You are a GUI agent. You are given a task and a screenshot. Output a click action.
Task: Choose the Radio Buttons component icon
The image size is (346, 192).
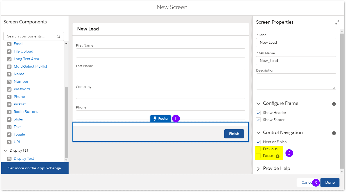tap(9, 112)
